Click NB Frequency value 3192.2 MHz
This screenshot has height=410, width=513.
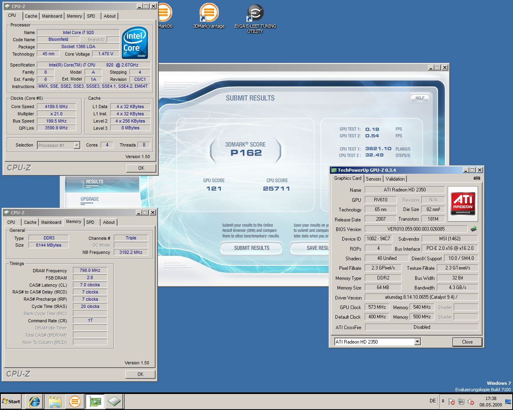131,252
